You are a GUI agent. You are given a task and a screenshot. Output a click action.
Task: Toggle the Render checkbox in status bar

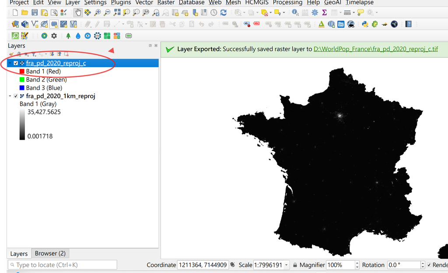(429, 265)
